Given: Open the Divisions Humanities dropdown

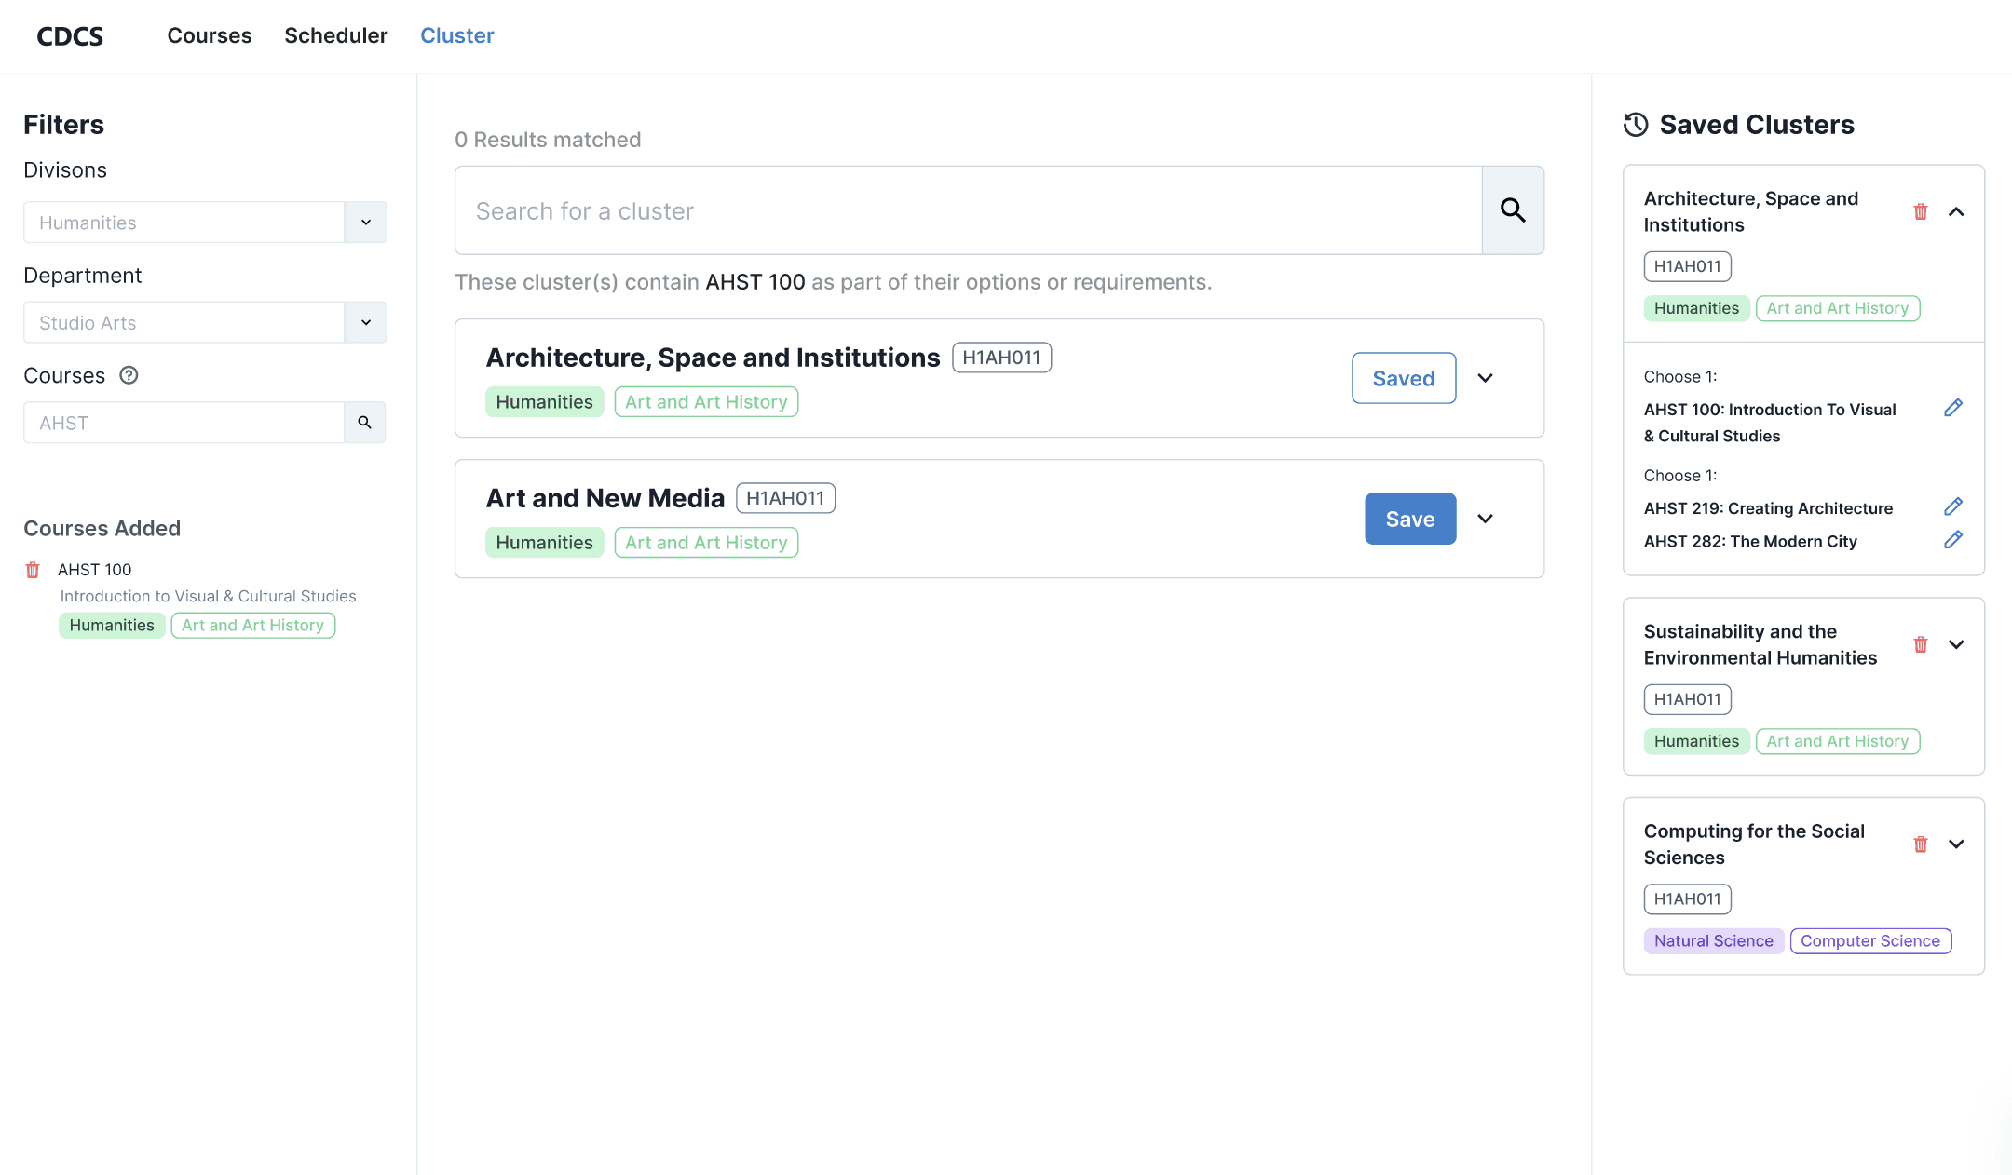Looking at the screenshot, I should tap(366, 223).
